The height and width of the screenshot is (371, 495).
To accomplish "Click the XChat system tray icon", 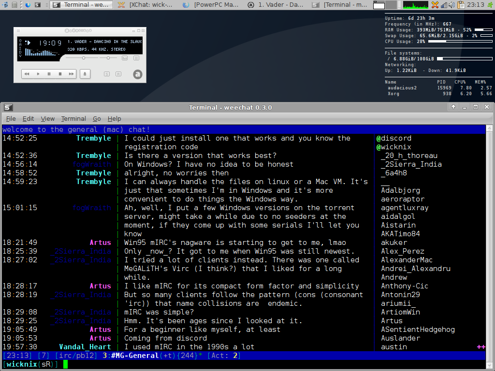I will click(435, 5).
